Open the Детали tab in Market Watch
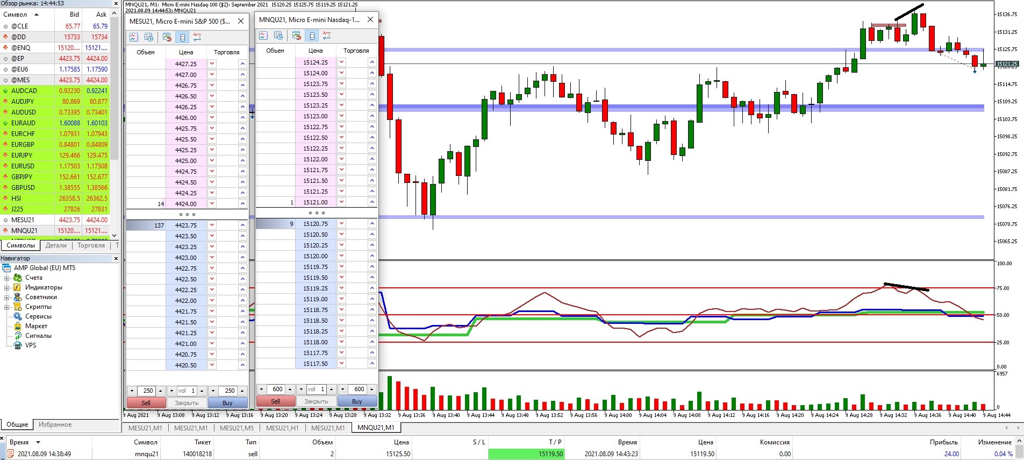The height and width of the screenshot is (460, 1024). coord(56,245)
